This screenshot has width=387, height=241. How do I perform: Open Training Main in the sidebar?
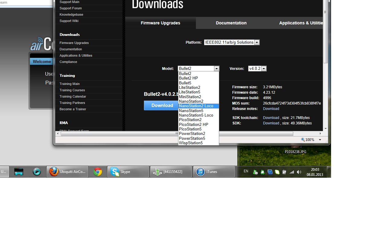70,84
